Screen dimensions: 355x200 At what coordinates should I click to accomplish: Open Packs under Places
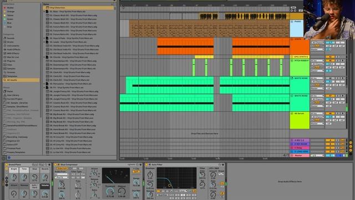pyautogui.click(x=10, y=91)
